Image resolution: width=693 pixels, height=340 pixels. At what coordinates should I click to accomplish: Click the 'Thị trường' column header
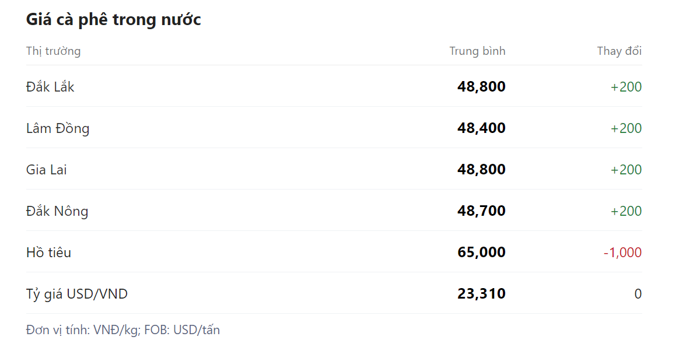point(53,51)
